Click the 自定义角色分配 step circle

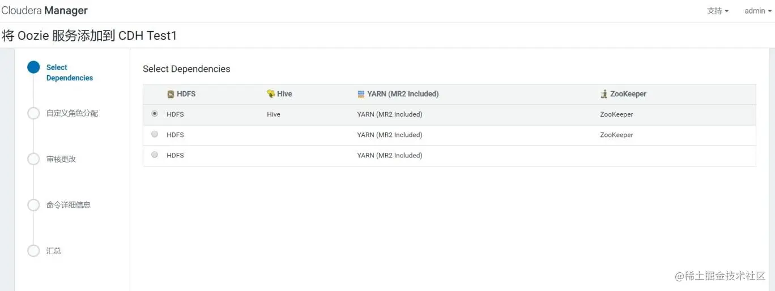click(33, 113)
